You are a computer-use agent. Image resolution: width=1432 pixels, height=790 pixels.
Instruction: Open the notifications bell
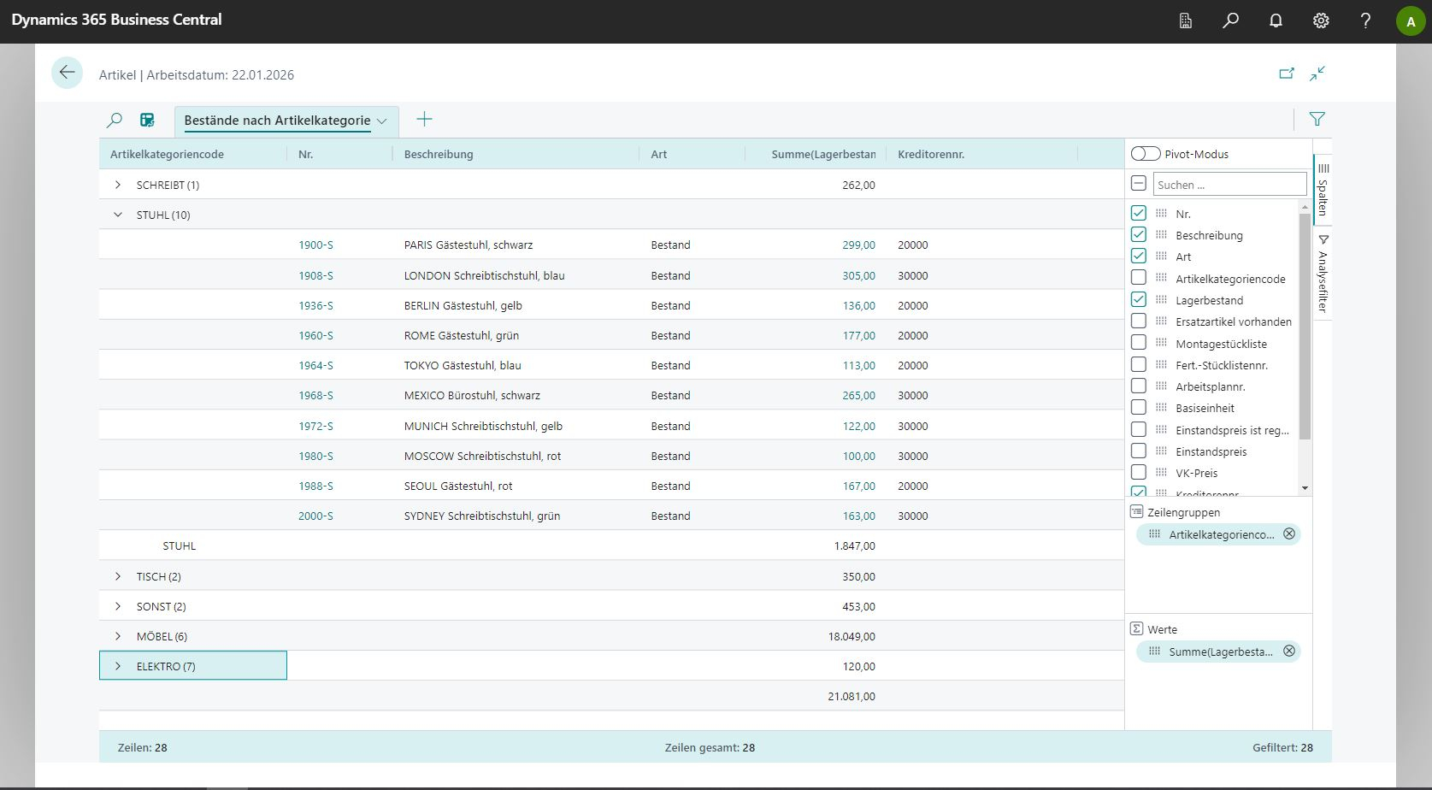tap(1276, 21)
